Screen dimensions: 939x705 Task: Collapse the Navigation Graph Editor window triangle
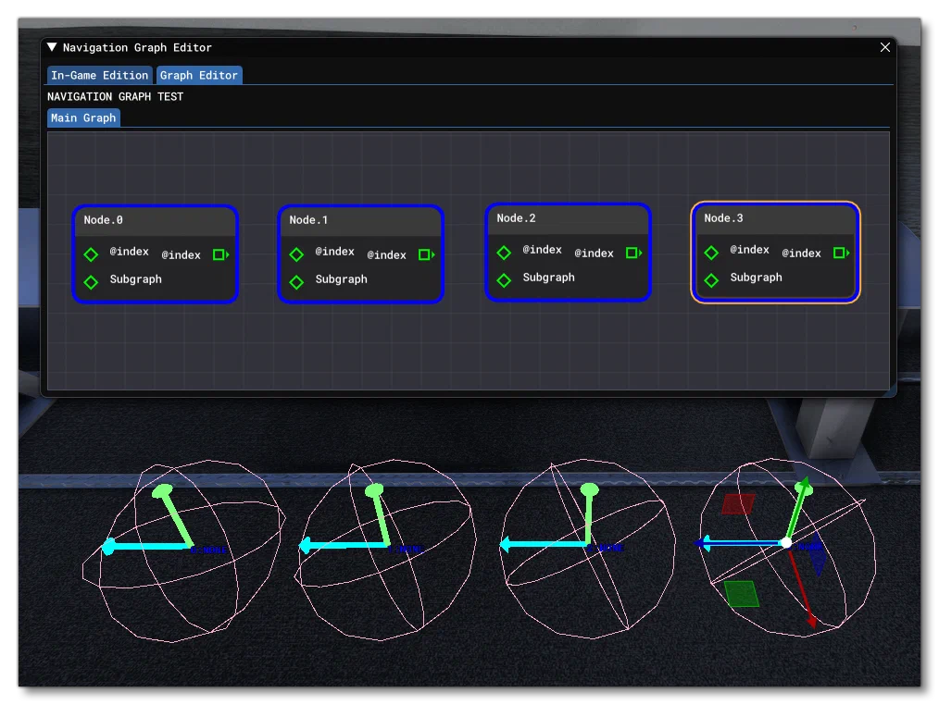click(52, 46)
